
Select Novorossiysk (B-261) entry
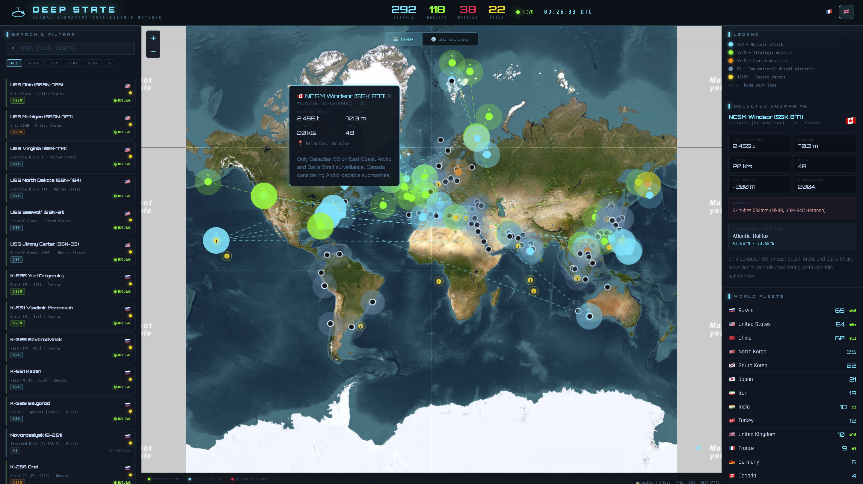pyautogui.click(x=71, y=443)
